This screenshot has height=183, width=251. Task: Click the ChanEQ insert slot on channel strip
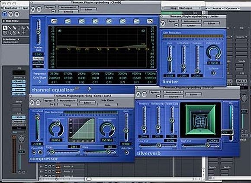[19, 81]
